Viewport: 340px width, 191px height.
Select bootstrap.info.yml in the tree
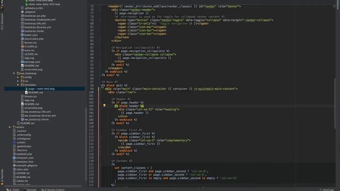[35, 23]
